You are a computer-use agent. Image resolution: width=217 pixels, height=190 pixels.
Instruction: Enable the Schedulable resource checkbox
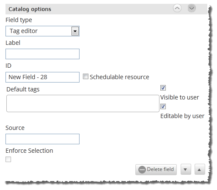coord(85,77)
